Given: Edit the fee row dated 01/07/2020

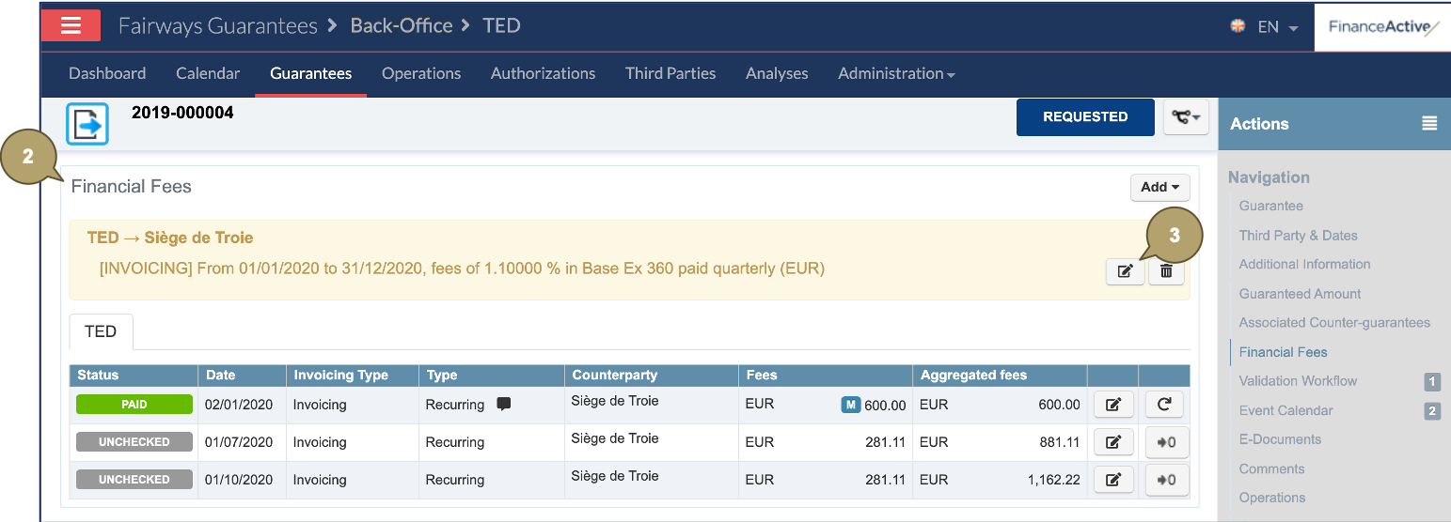Looking at the screenshot, I should pyautogui.click(x=1113, y=442).
